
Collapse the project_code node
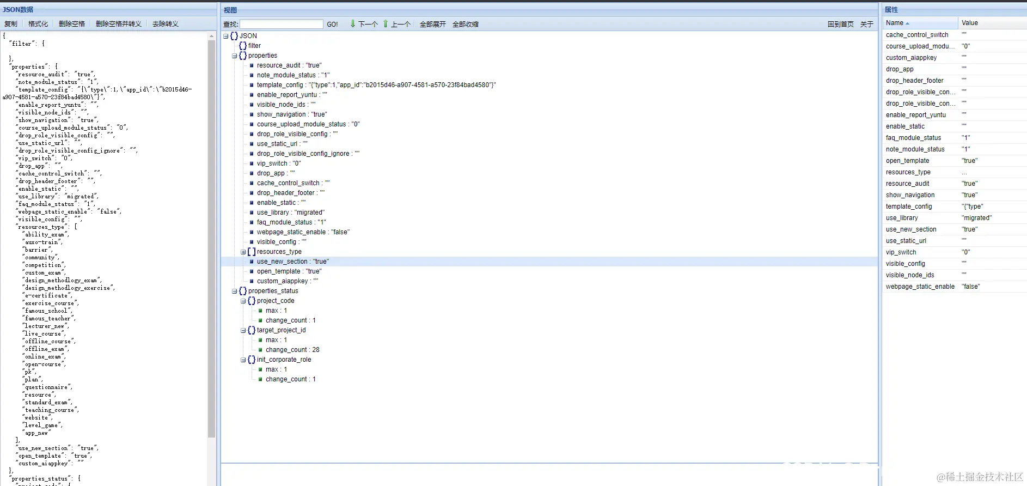pos(243,301)
